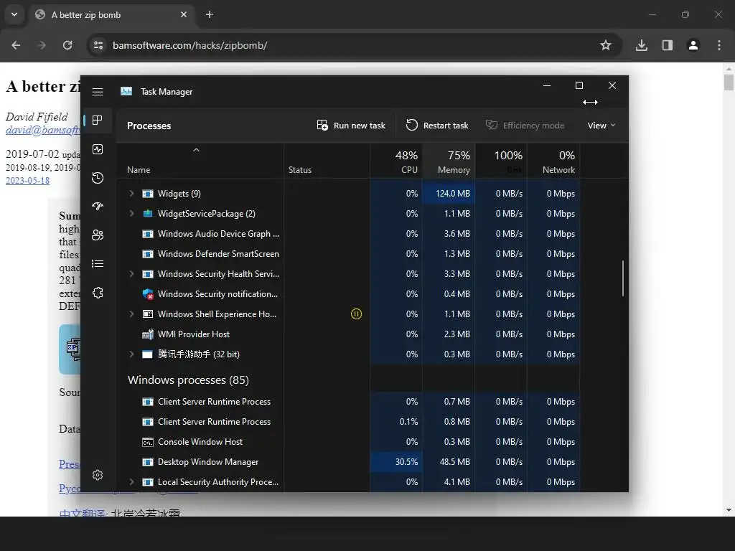
Task: Sort processes by Disk column 100%
Action: tap(501, 161)
